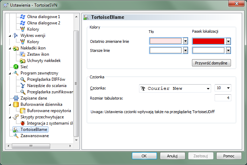Close the Ustawienia TortoiseSVN window
This screenshot has width=247, height=165.
click(x=237, y=3)
